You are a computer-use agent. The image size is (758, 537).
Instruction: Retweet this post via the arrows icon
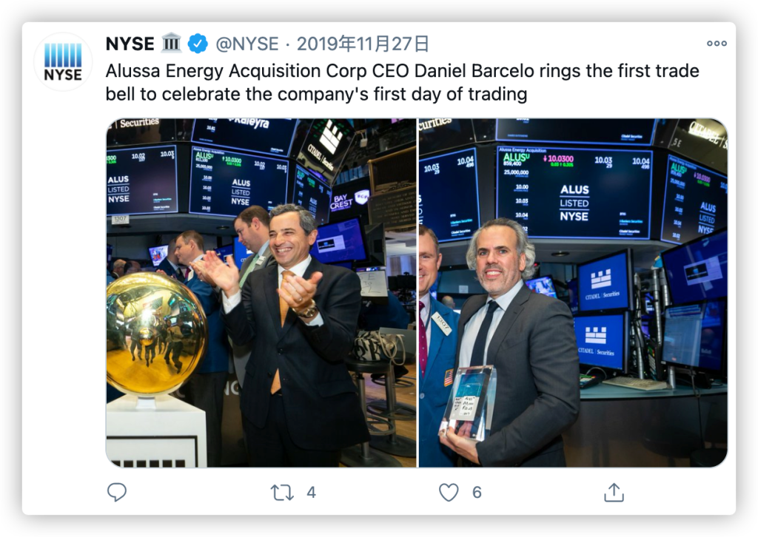282,492
